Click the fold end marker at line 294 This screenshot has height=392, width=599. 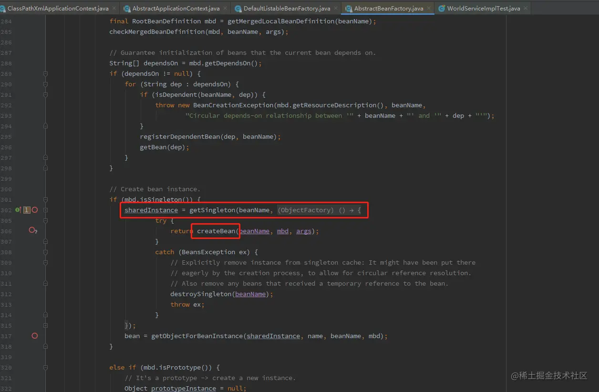click(x=45, y=126)
